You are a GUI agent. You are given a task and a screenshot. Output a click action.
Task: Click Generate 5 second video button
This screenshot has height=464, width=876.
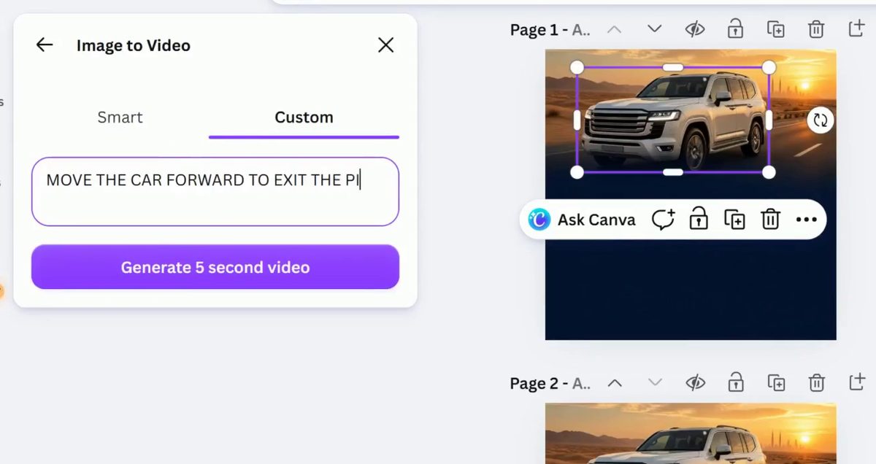coord(215,267)
